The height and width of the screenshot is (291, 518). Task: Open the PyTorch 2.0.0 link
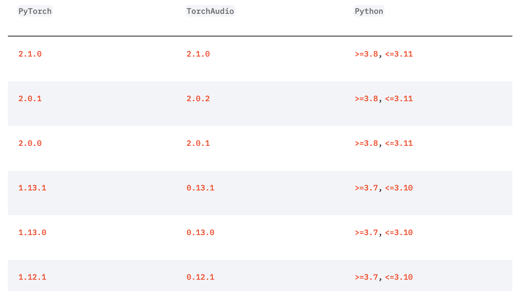point(30,143)
